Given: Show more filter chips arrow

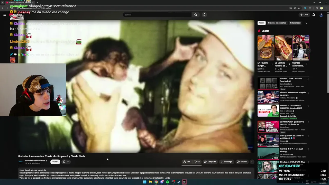Looking at the screenshot, I should (x=306, y=23).
